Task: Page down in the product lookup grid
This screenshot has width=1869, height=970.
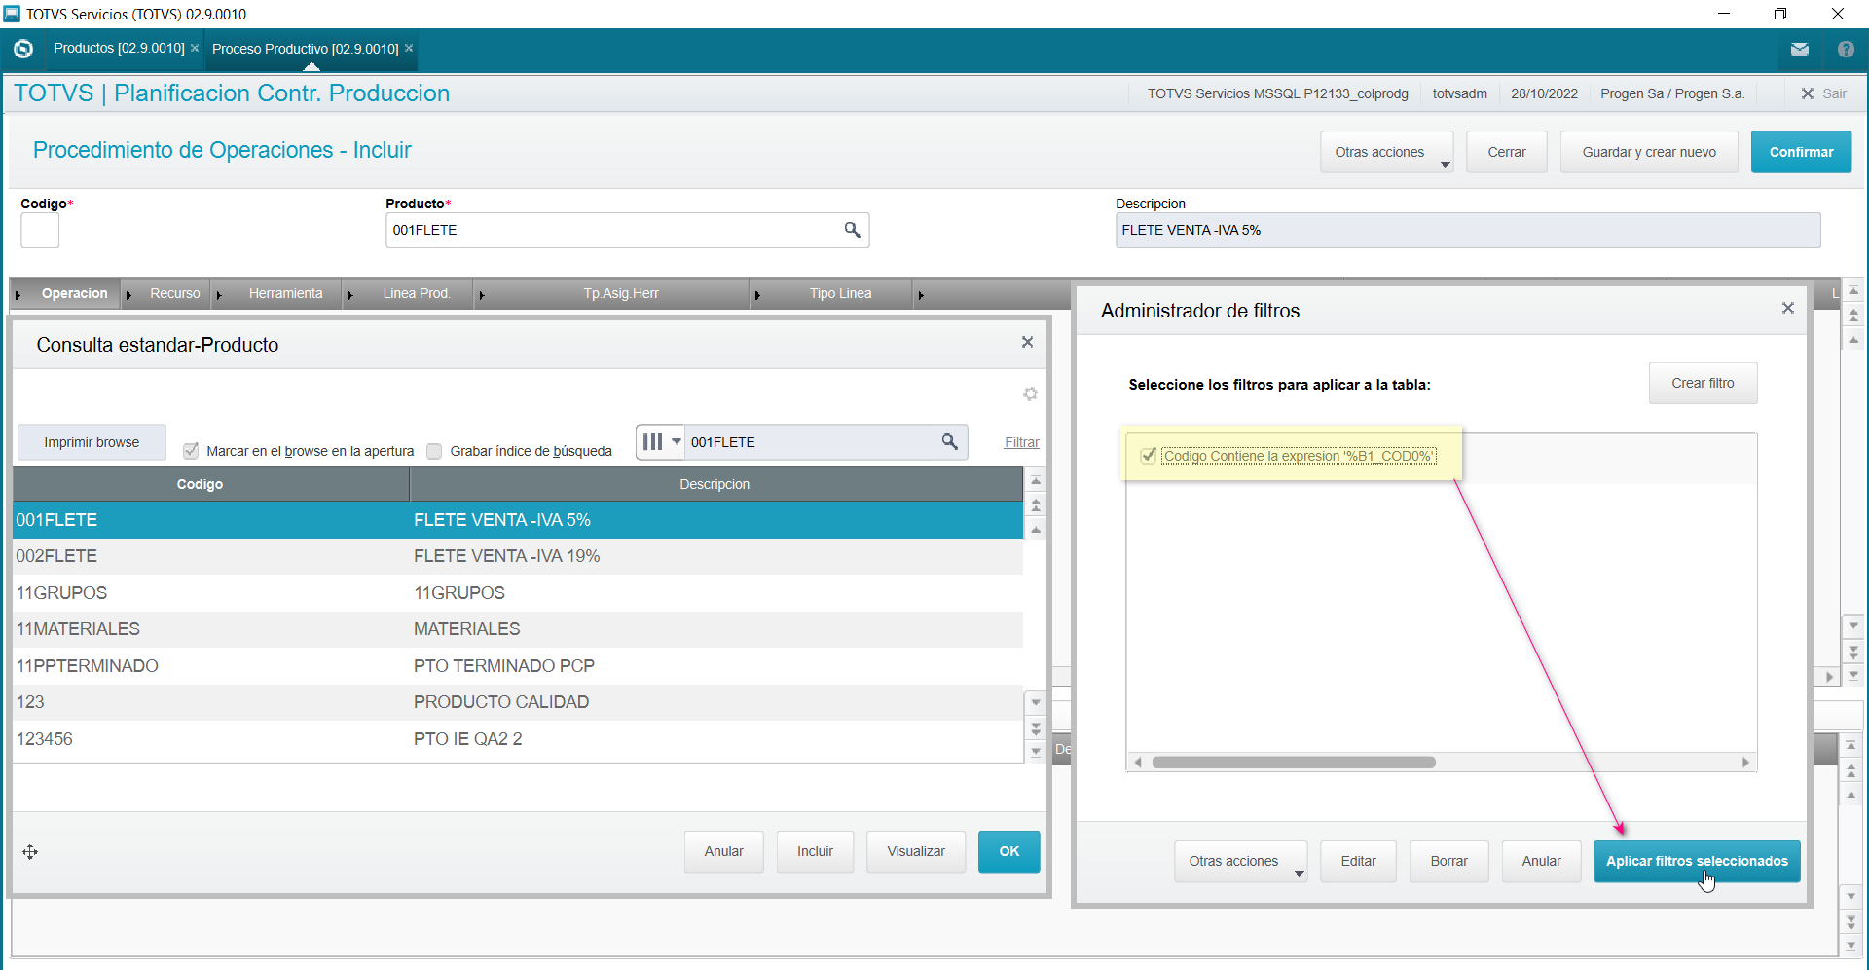Action: coord(1036,727)
